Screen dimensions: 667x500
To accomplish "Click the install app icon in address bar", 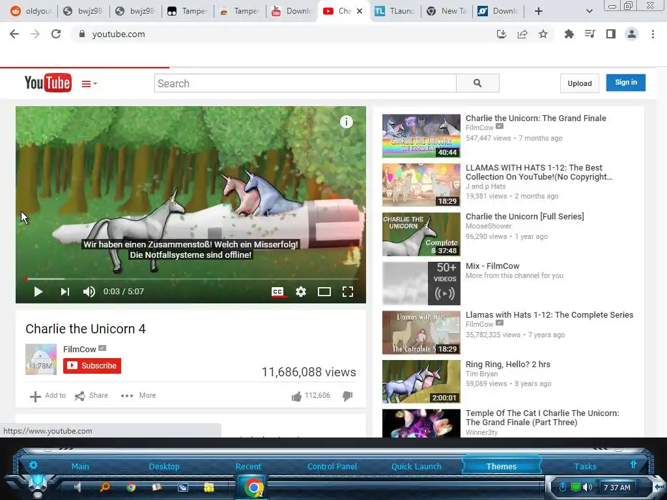I will tap(502, 34).
